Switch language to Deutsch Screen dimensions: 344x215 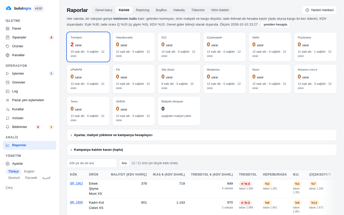point(14,178)
